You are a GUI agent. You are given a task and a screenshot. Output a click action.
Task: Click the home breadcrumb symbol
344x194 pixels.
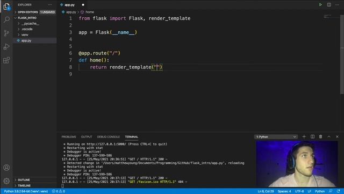click(x=90, y=12)
